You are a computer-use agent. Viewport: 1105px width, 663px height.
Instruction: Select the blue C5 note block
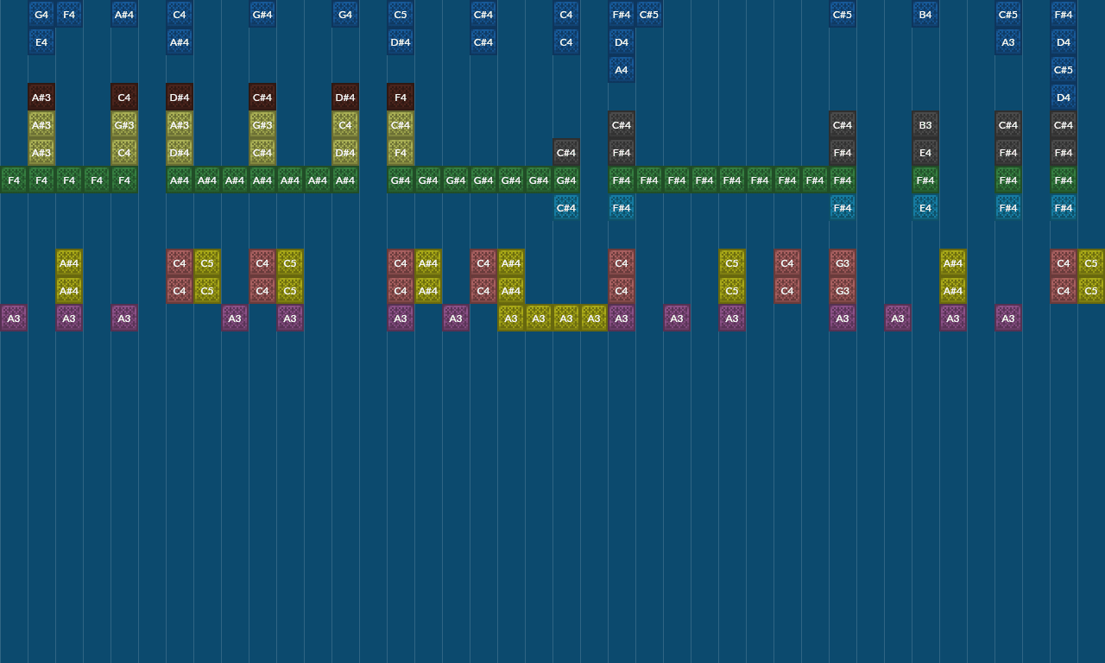(401, 14)
